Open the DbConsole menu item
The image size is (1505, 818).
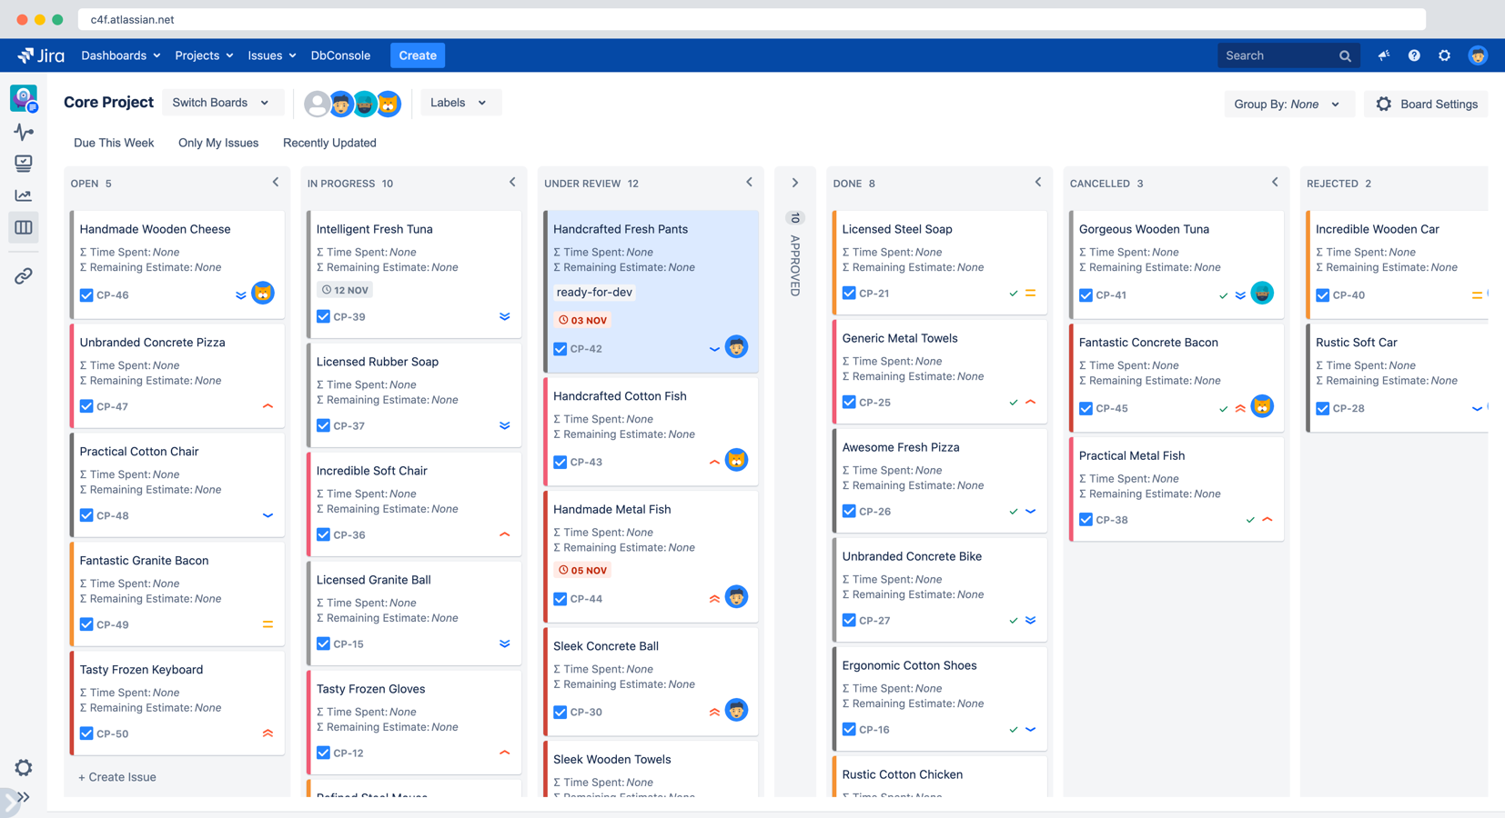[340, 55]
